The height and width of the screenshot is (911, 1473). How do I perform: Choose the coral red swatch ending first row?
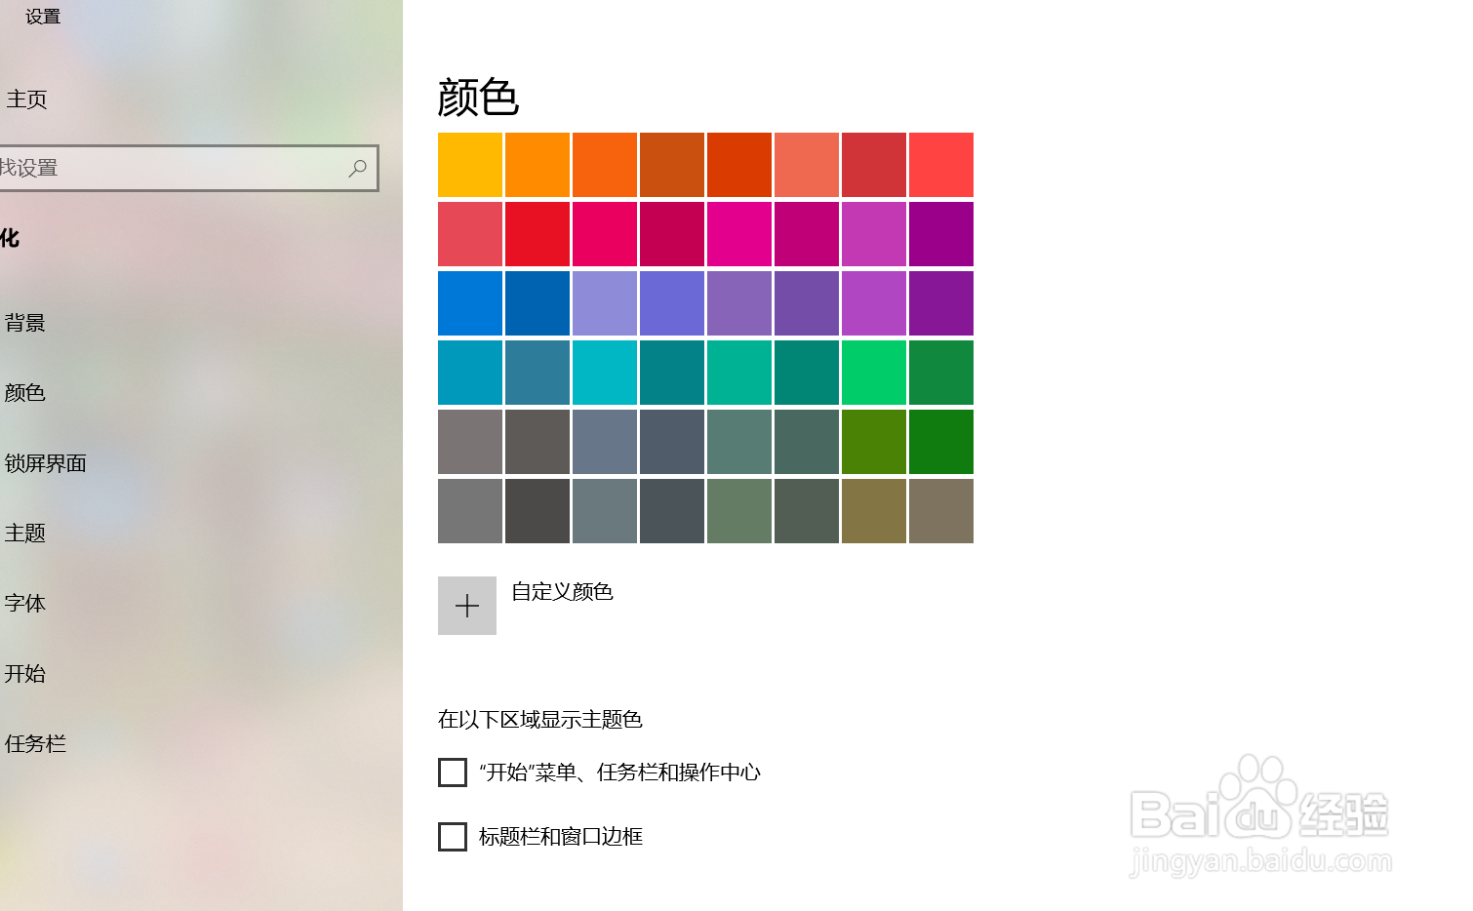pyautogui.click(x=941, y=165)
